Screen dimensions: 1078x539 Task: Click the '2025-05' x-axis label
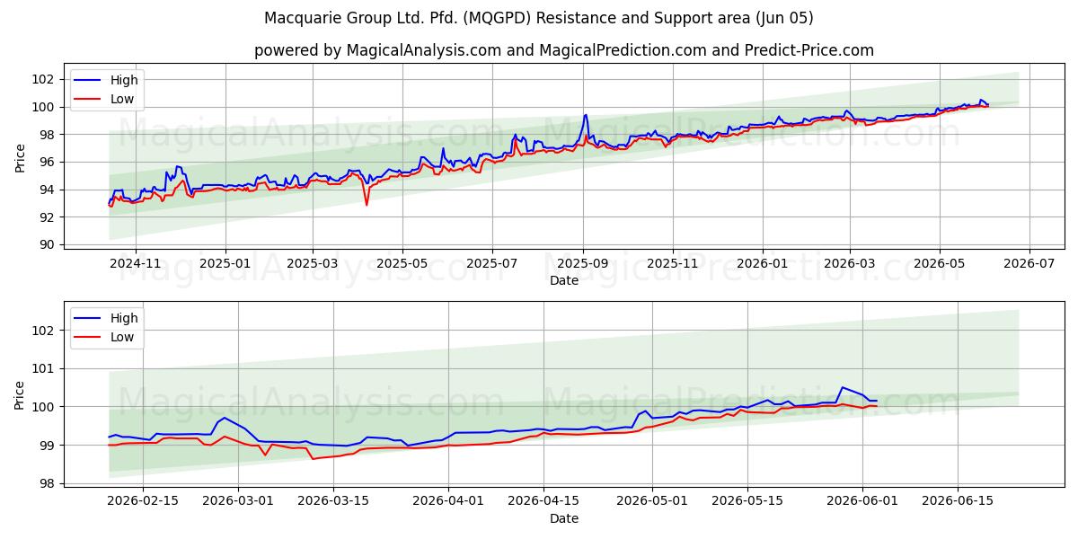tap(402, 264)
